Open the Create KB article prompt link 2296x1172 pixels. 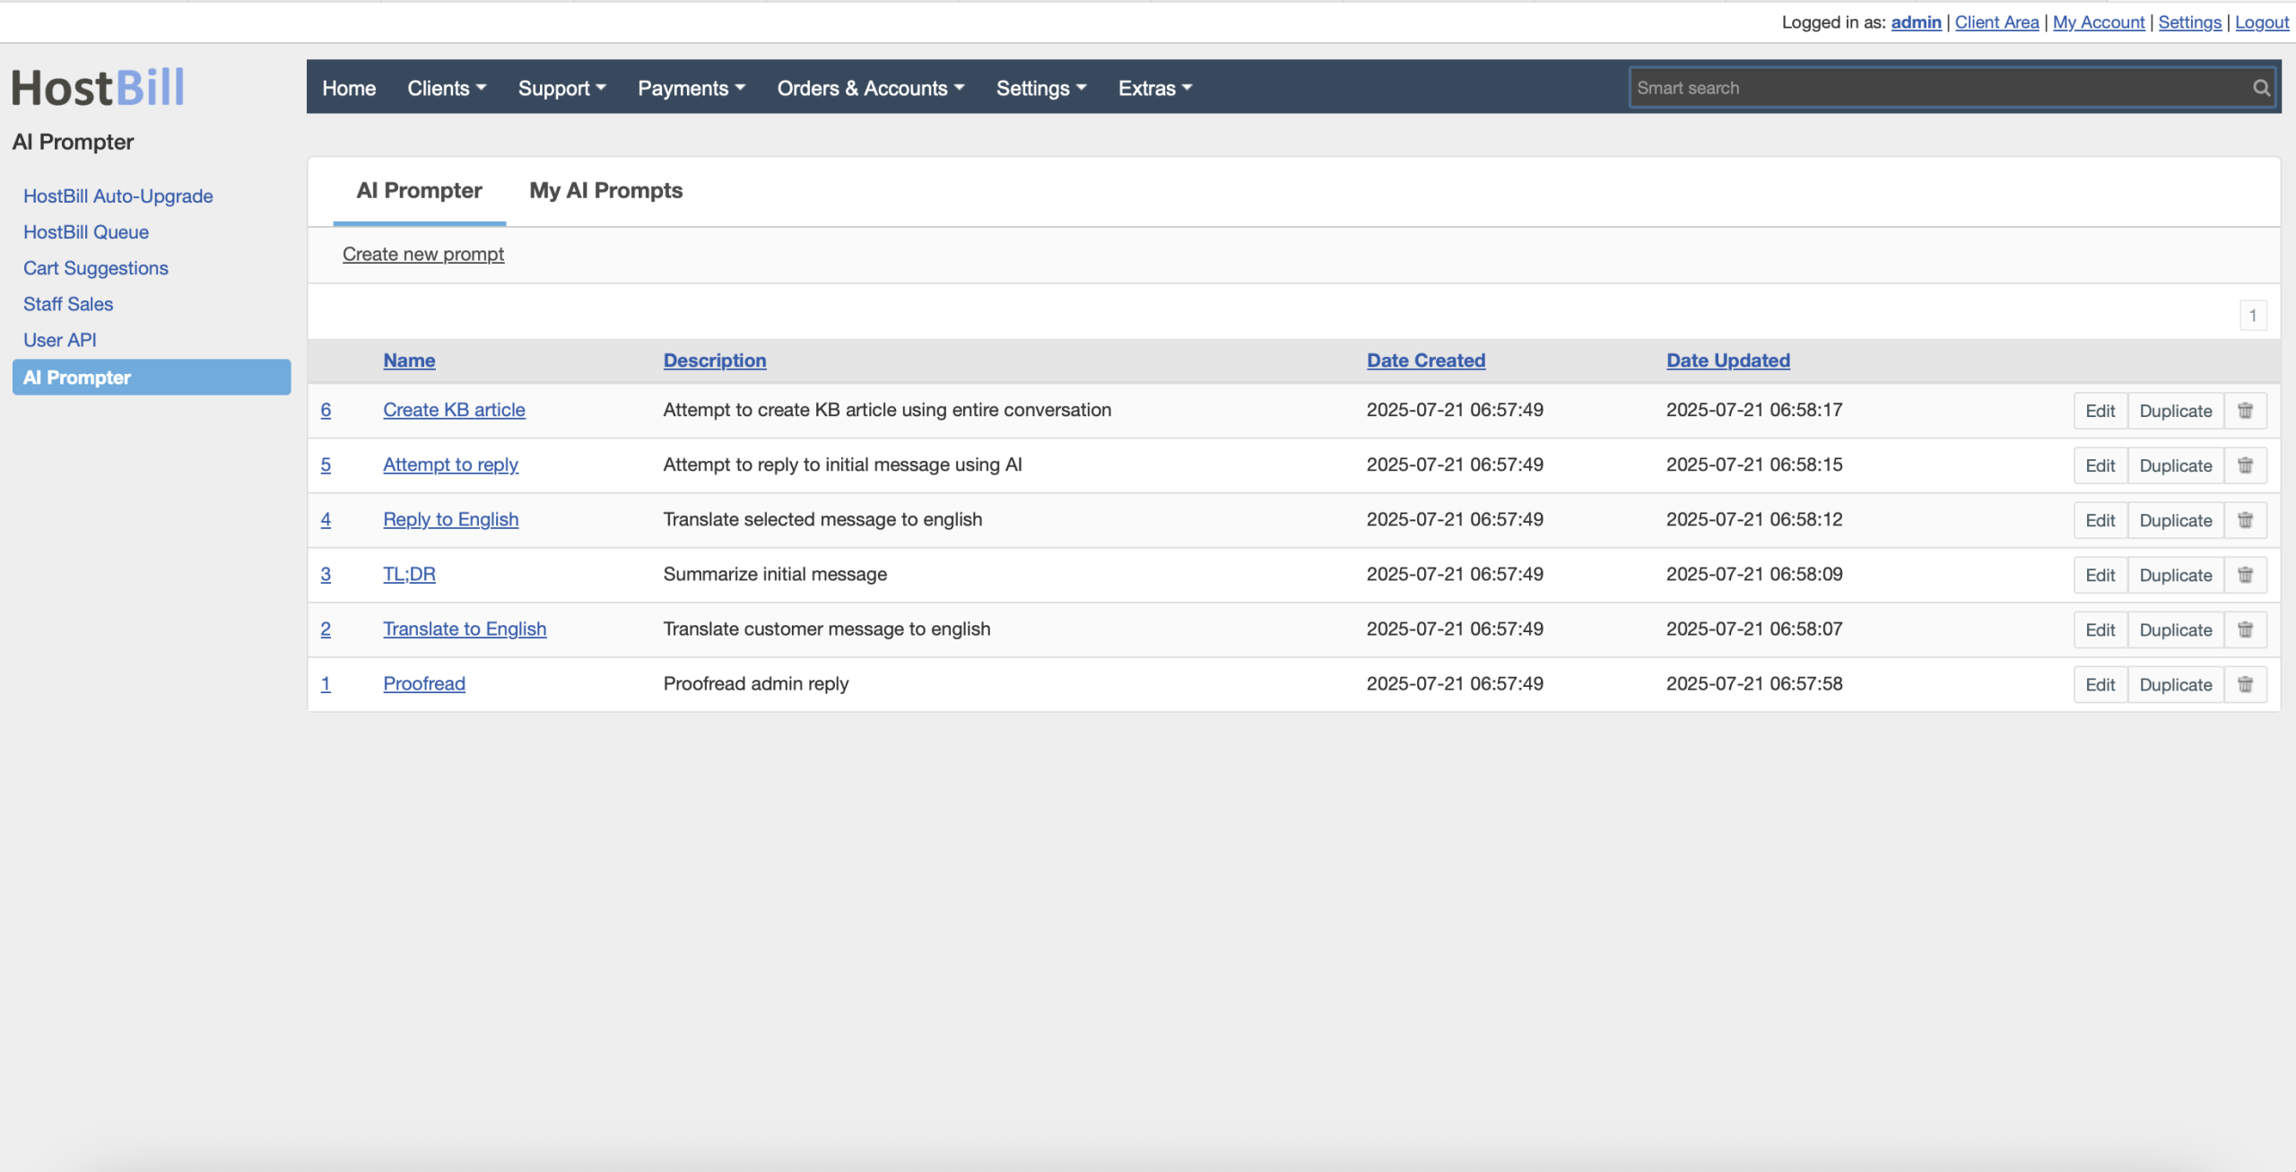click(454, 410)
